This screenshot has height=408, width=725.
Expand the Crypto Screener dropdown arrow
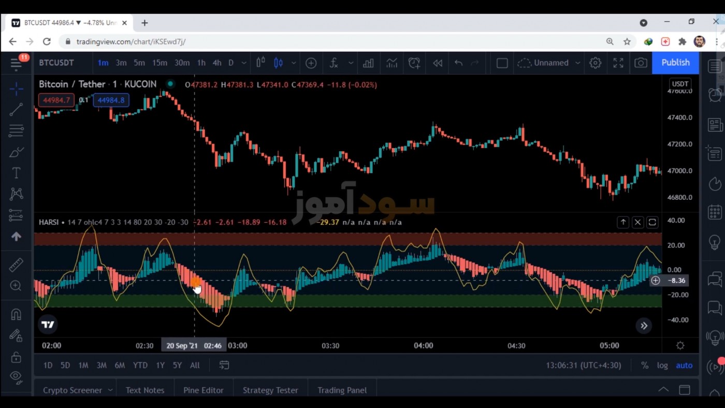point(110,390)
